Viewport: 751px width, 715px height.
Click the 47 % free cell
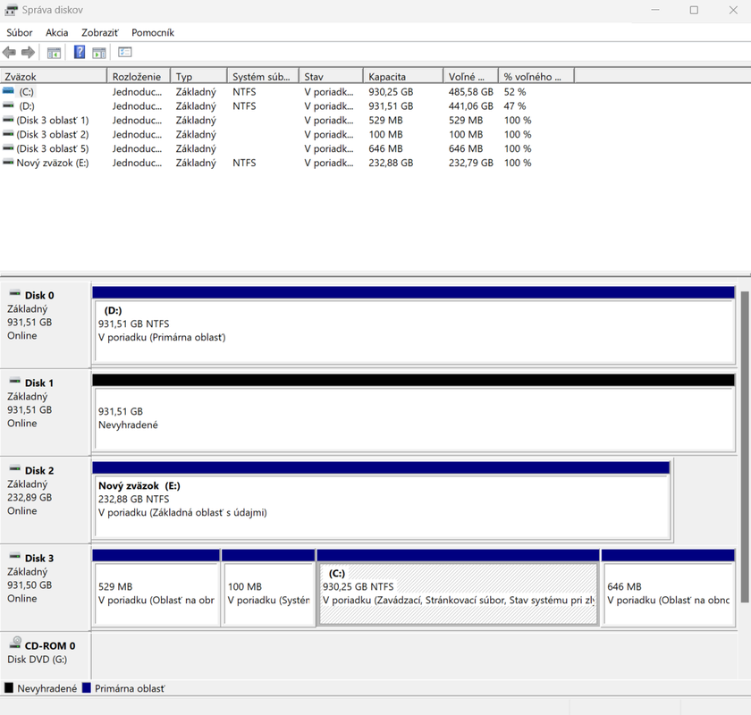(x=515, y=105)
